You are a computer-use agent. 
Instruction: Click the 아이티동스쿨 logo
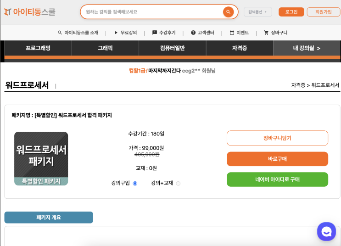pos(30,12)
